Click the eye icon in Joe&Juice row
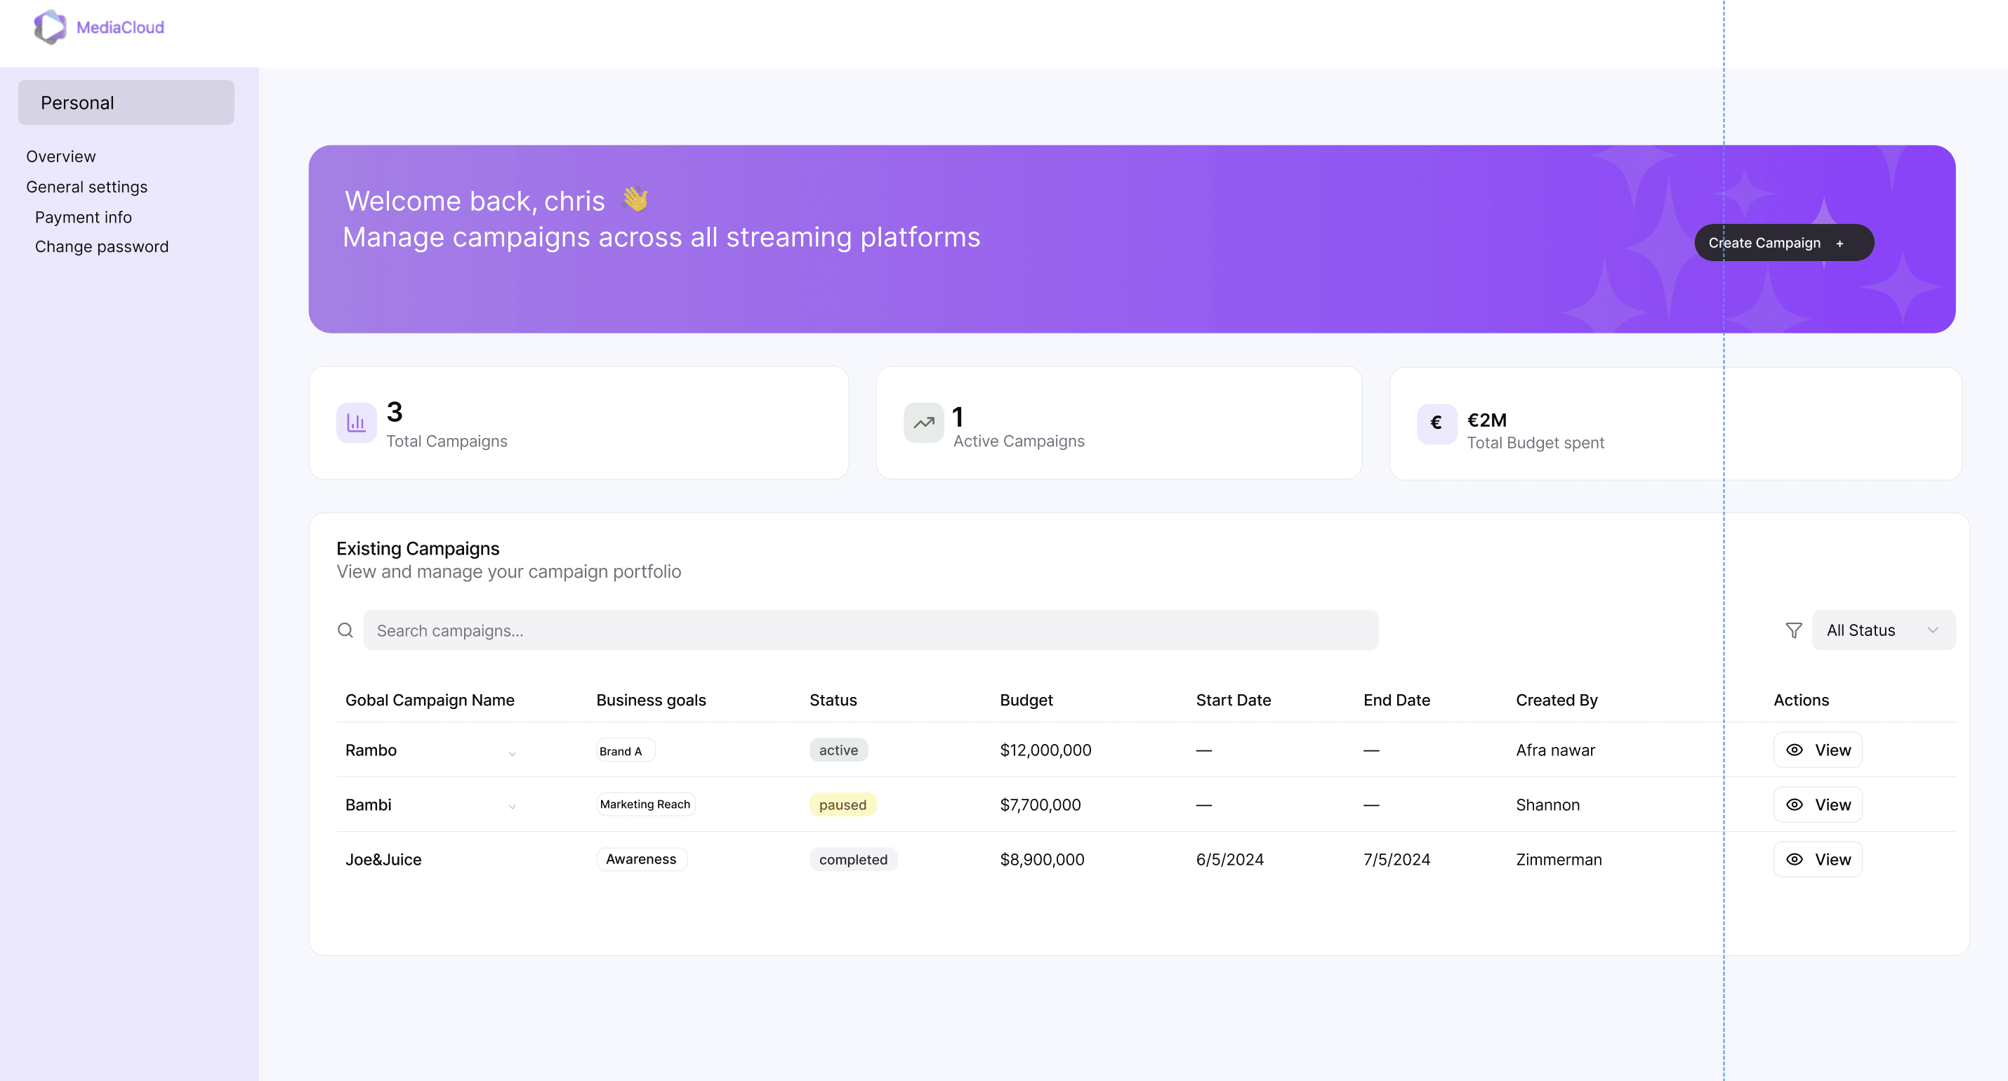Image resolution: width=2008 pixels, height=1081 pixels. pos(1795,859)
